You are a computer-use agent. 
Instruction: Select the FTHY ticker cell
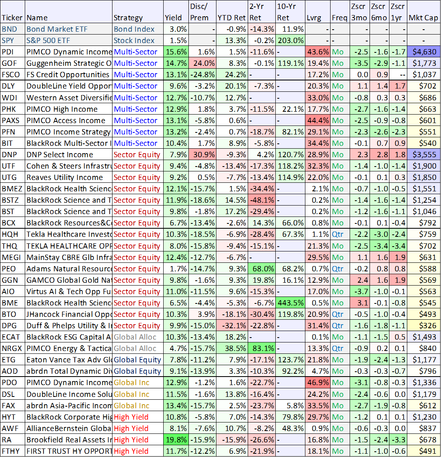(x=12, y=451)
